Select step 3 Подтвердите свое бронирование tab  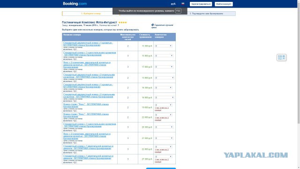(x=206, y=14)
